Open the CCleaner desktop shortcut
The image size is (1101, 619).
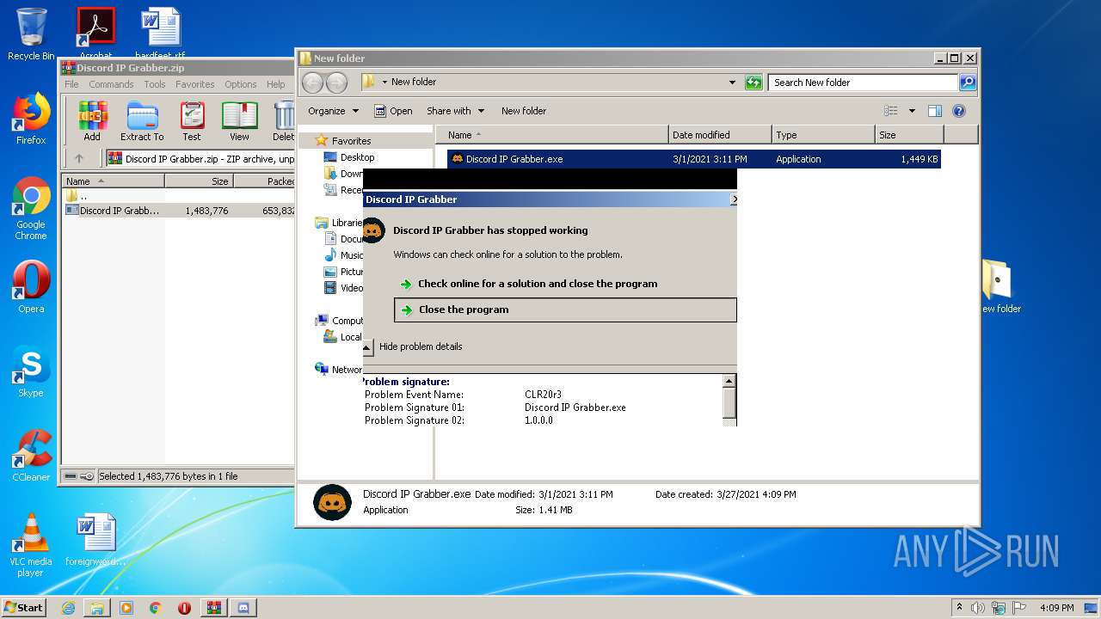31,456
